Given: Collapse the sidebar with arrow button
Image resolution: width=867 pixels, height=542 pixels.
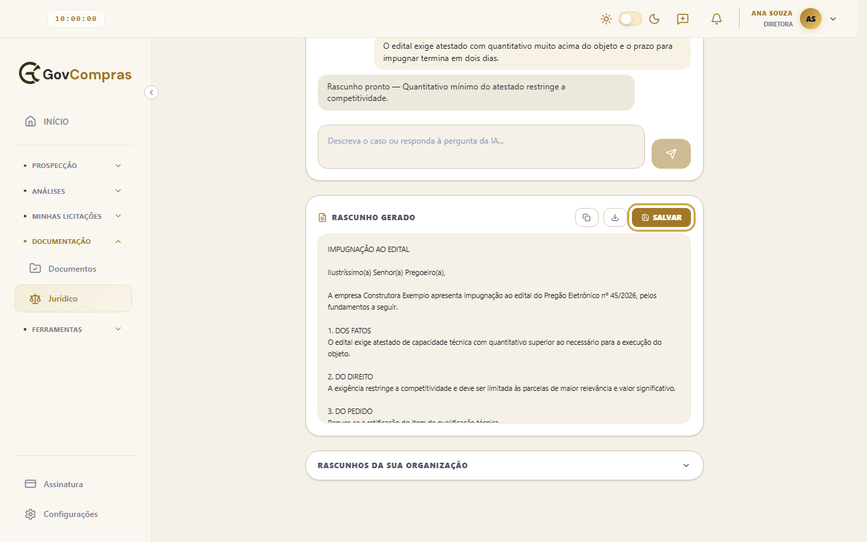Looking at the screenshot, I should (152, 92).
